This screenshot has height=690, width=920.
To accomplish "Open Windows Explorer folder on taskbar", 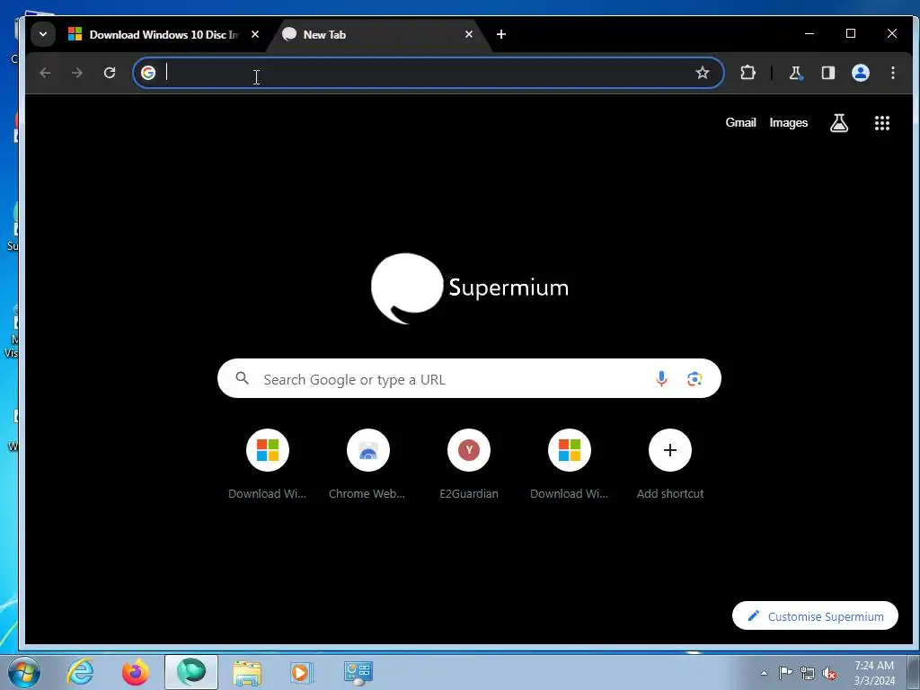I will coord(247,672).
